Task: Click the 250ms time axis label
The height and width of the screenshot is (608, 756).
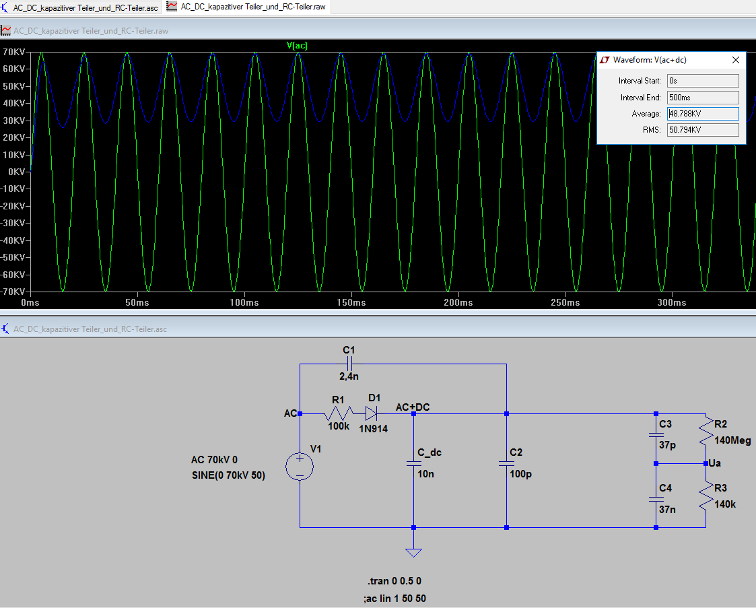Action: (x=565, y=303)
